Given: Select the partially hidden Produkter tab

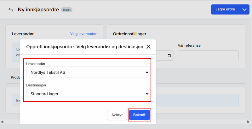Looking at the screenshot, I should pyautogui.click(x=15, y=77).
